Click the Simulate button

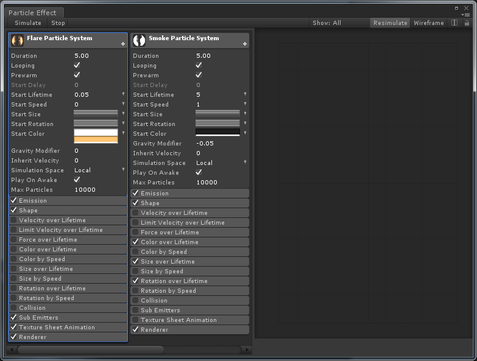(x=28, y=23)
